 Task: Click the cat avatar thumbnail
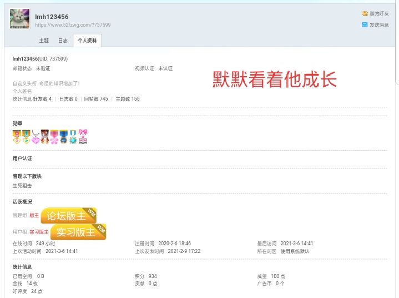coord(19,19)
